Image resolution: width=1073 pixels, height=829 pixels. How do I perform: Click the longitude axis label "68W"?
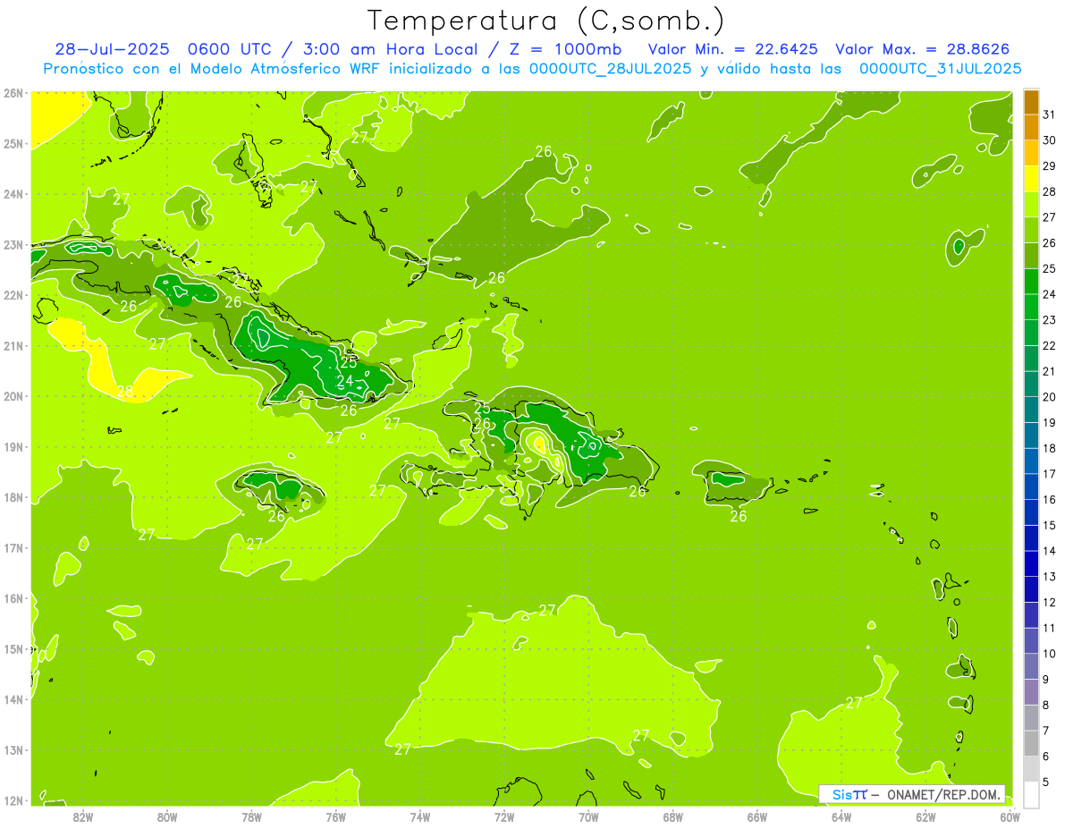point(673,816)
